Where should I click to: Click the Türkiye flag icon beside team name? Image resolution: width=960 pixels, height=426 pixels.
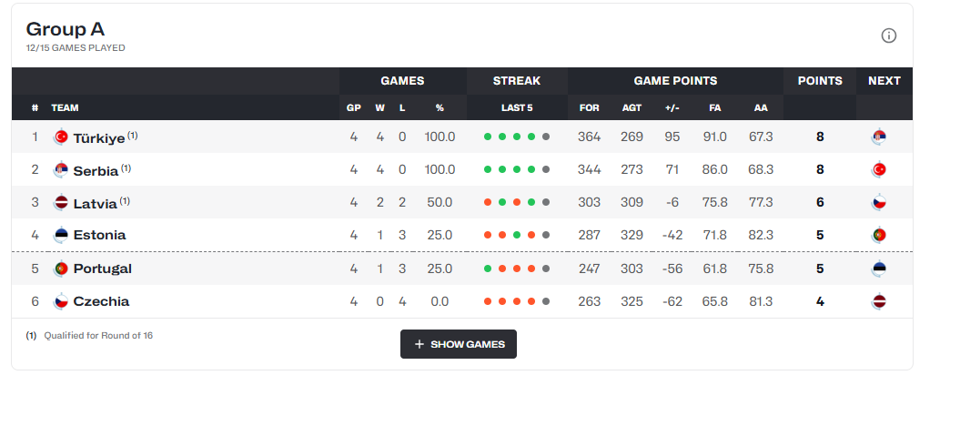[x=61, y=137]
